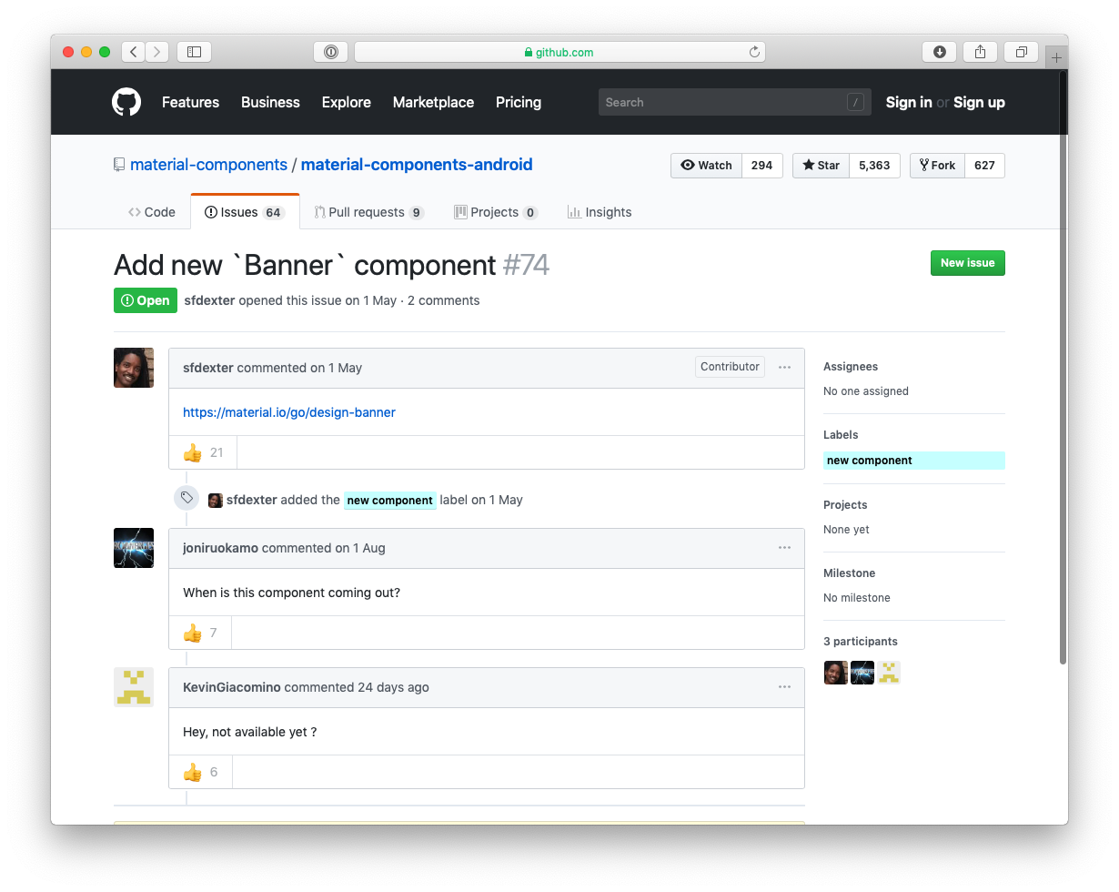This screenshot has width=1119, height=892.
Task: Create a New issue
Action: click(x=968, y=263)
